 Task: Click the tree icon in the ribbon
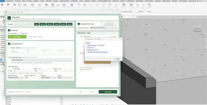[2, 5]
